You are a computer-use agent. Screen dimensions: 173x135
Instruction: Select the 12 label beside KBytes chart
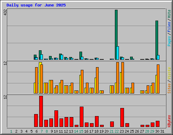(x=5, y=97)
